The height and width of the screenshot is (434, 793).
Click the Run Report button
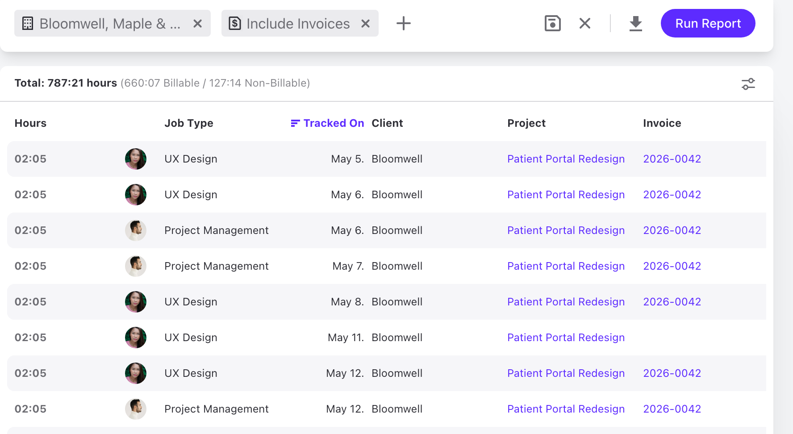tap(708, 23)
